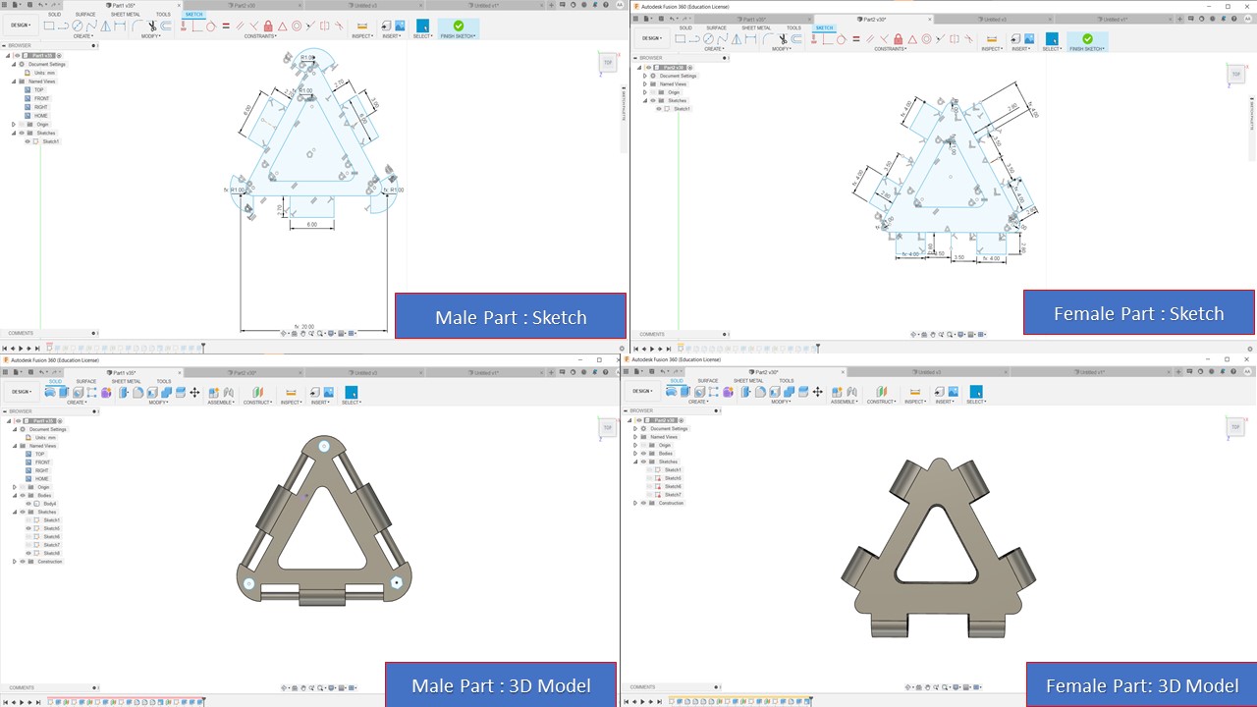The image size is (1257, 707).
Task: Click FRONT named view in Male Part sketch browser
Action: coord(41,98)
